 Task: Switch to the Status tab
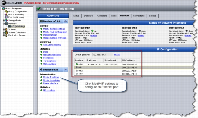click(76, 16)
